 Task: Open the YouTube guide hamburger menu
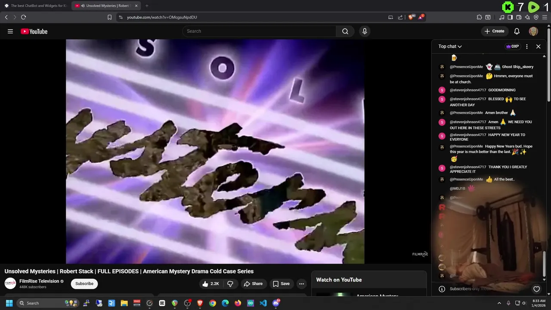coord(10,31)
